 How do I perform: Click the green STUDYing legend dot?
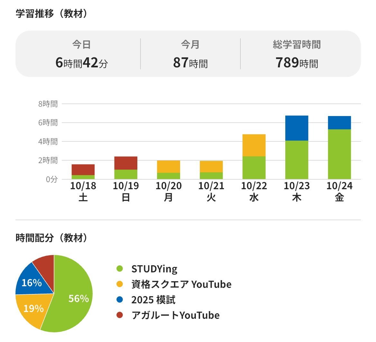(120, 269)
